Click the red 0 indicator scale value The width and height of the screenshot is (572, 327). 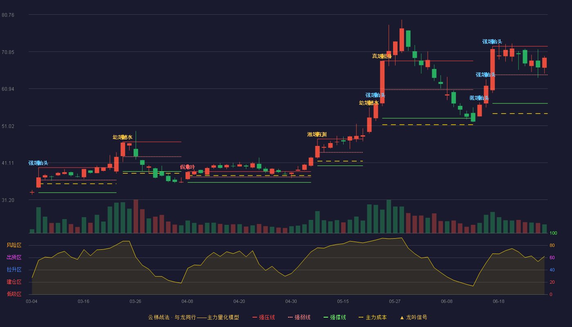click(551, 294)
